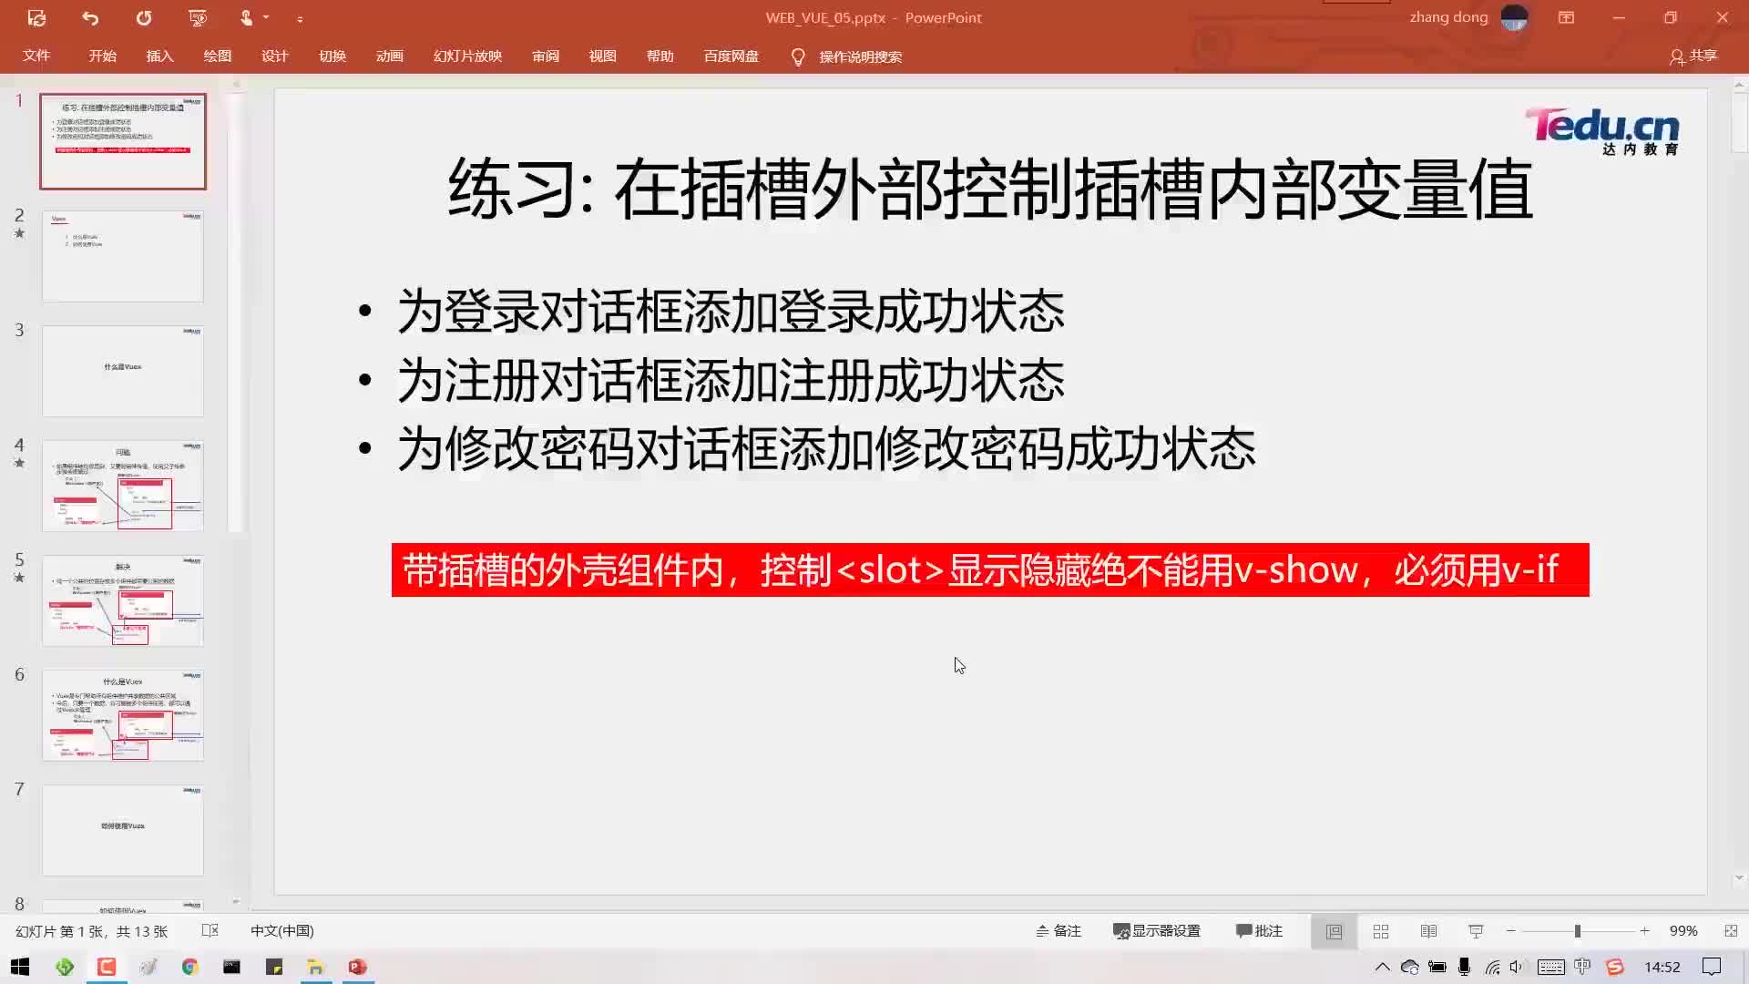Toggle slide grid view at bottom bar
The width and height of the screenshot is (1749, 984).
(1380, 930)
